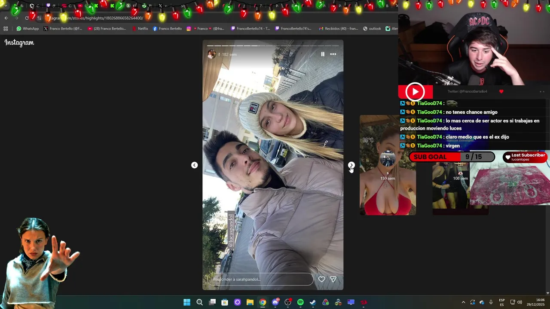Open the highlight thumbnail labeled 108 sem

tap(460, 178)
